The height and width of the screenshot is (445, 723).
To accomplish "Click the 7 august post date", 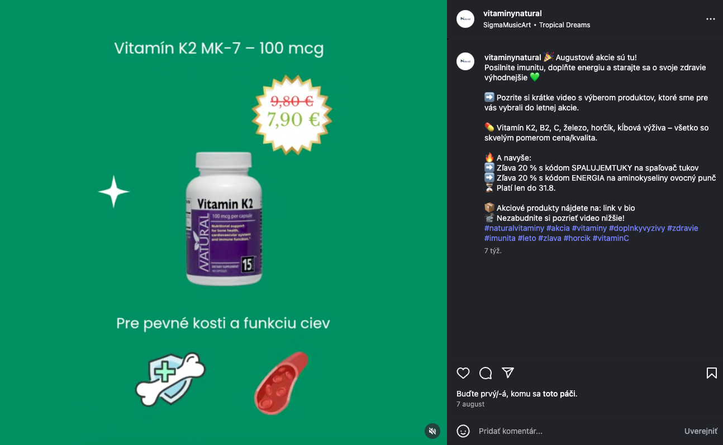I will click(x=470, y=404).
